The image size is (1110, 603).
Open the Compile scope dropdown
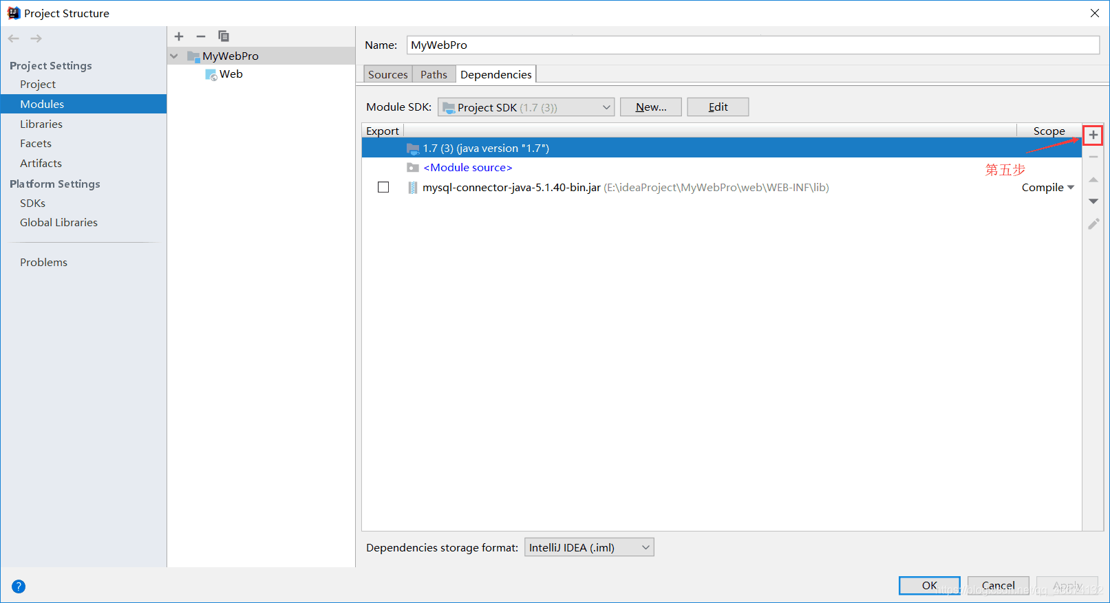1048,188
